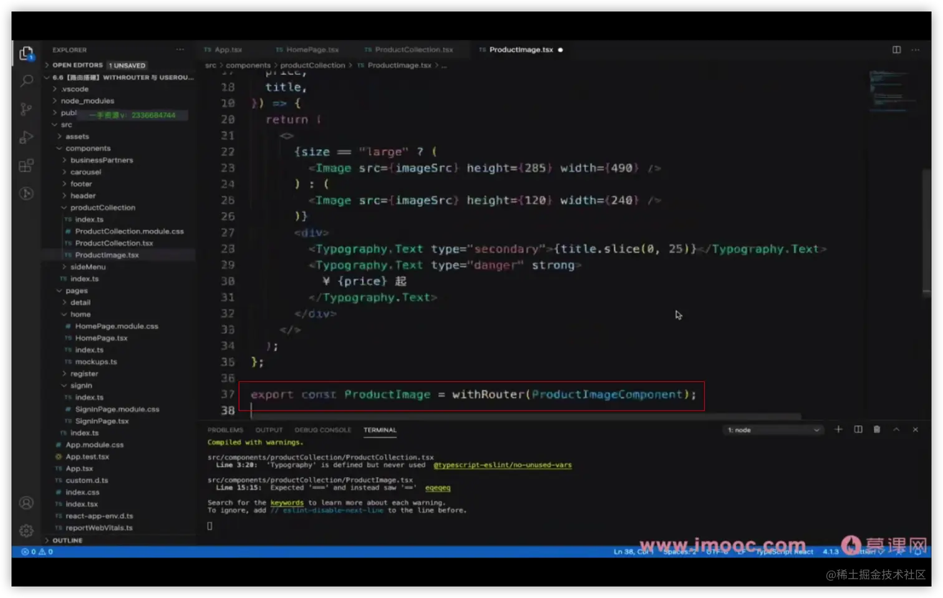
Task: Expand the footer folder
Action: [x=81, y=184]
